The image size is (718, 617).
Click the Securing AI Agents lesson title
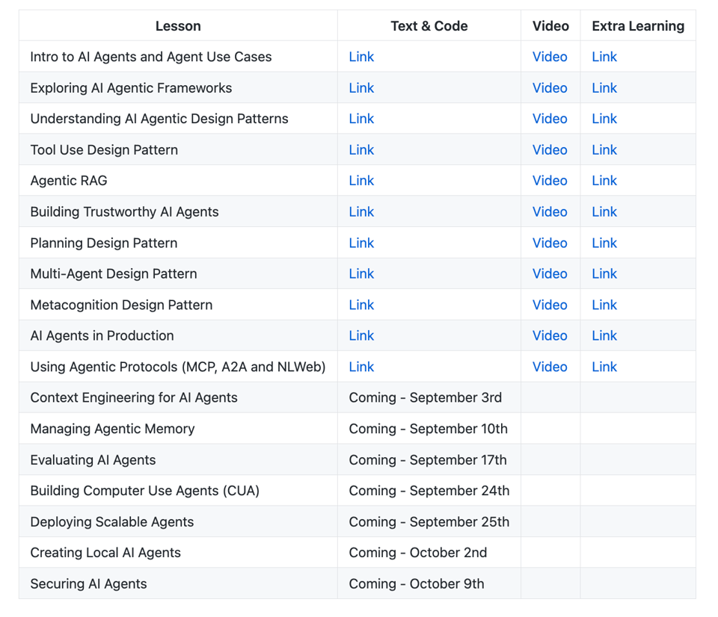[x=88, y=584]
